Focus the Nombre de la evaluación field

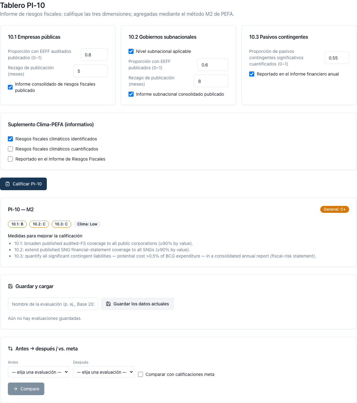[x=53, y=304]
